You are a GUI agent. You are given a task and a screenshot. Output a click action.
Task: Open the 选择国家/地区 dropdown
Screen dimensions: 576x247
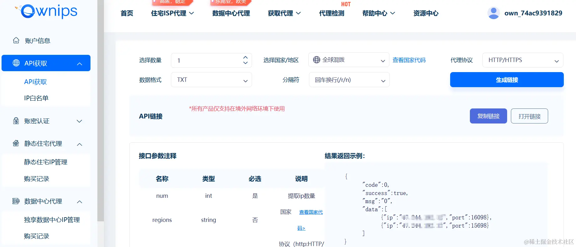[349, 60]
